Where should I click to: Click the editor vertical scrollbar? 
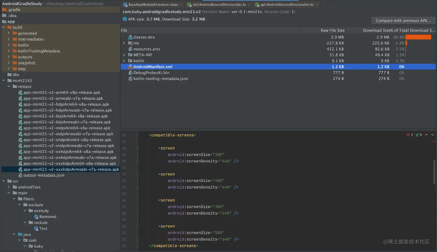point(434,172)
